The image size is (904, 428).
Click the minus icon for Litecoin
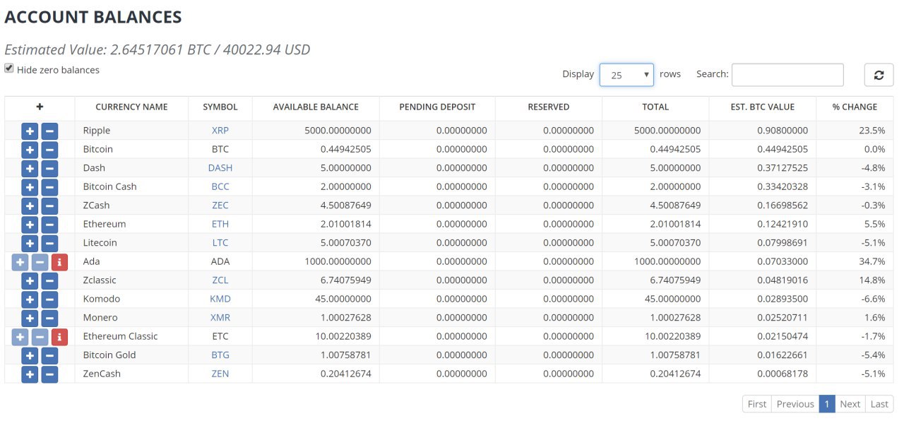[x=49, y=243]
